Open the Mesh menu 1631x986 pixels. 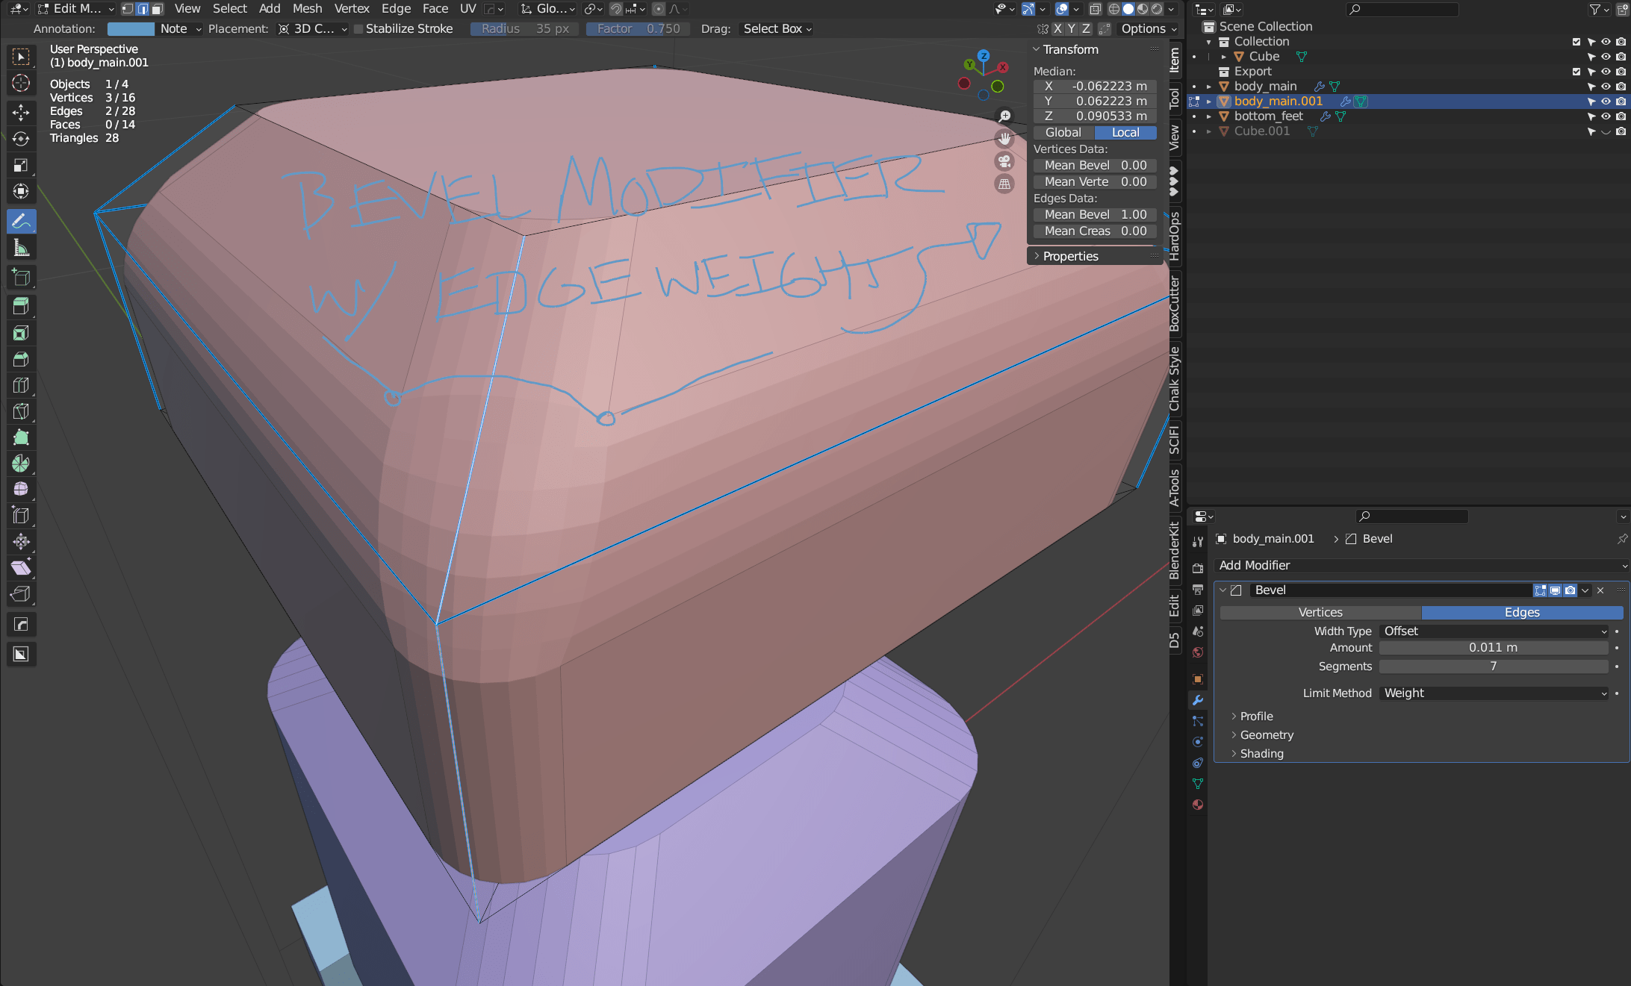point(307,8)
